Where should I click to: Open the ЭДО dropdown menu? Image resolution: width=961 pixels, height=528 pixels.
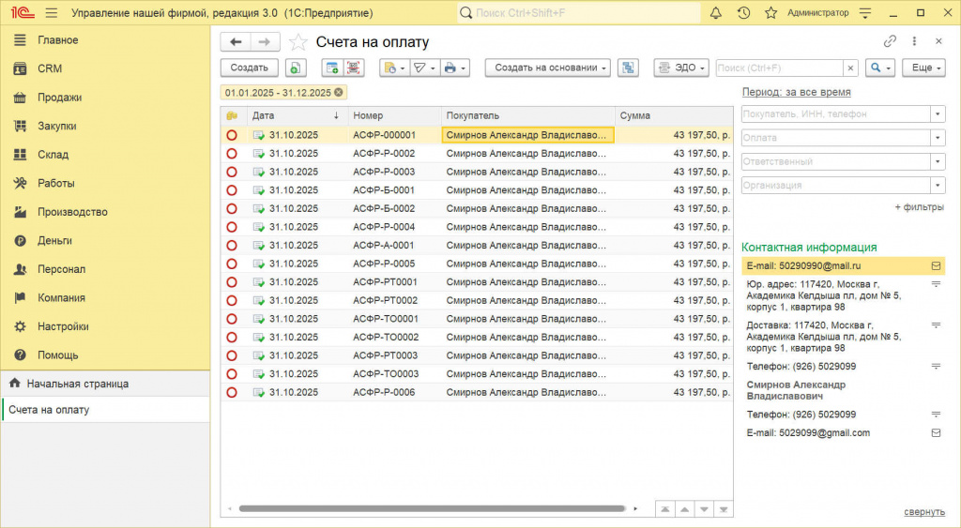point(681,68)
